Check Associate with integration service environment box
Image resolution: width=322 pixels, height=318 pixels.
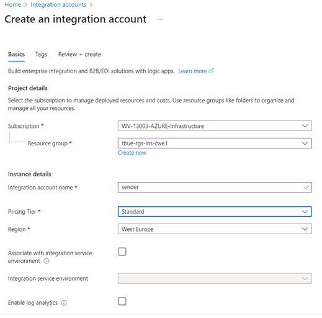[x=122, y=252]
